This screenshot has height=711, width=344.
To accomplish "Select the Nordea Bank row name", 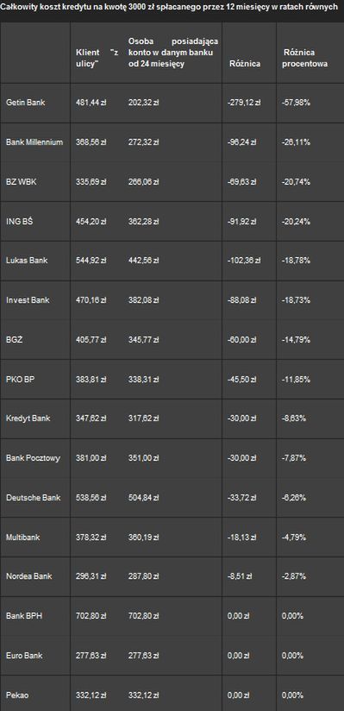I will [28, 576].
